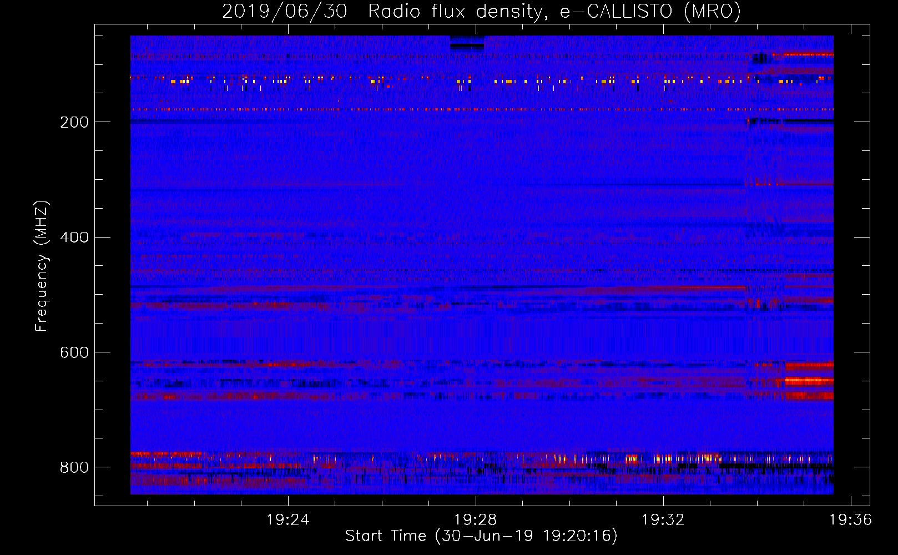Click the 19:24 time tick label

click(288, 520)
